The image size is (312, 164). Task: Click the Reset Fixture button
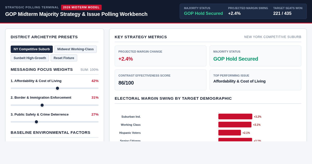pyautogui.click(x=64, y=58)
